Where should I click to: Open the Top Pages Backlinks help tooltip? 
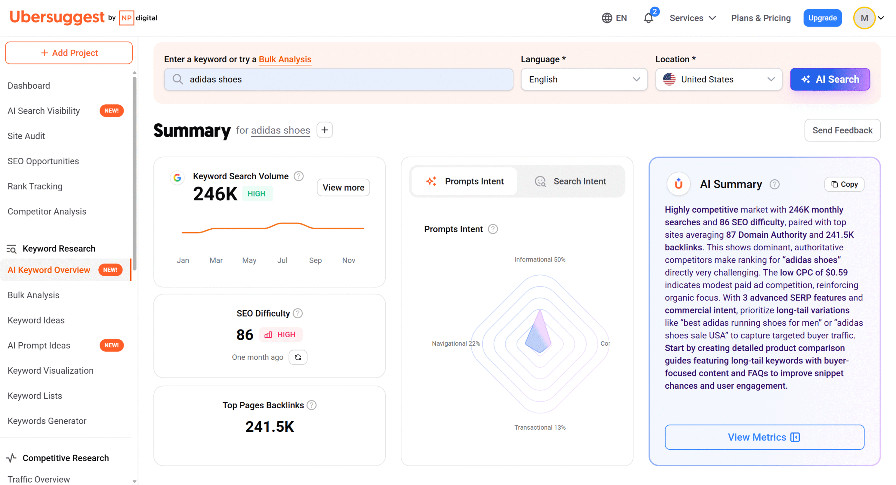pos(312,405)
